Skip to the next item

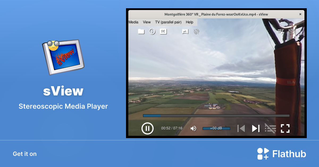[255, 128]
